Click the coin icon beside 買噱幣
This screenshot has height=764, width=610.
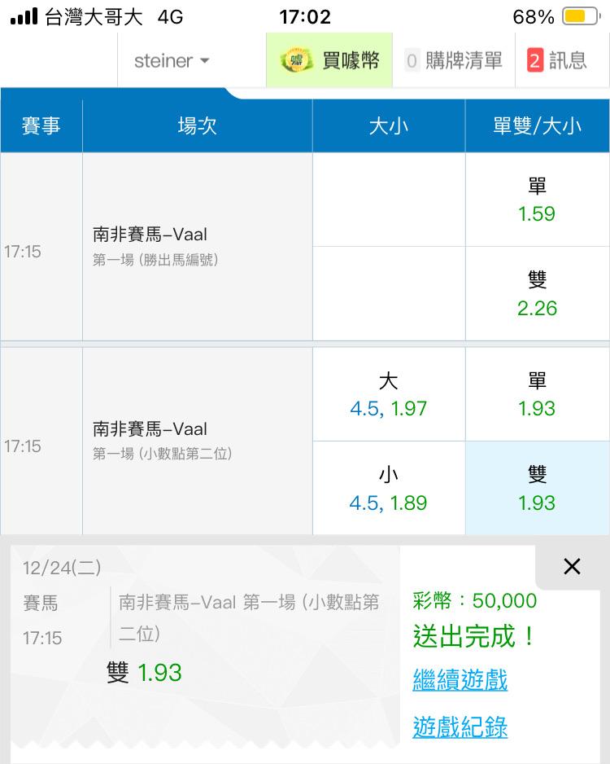click(297, 60)
